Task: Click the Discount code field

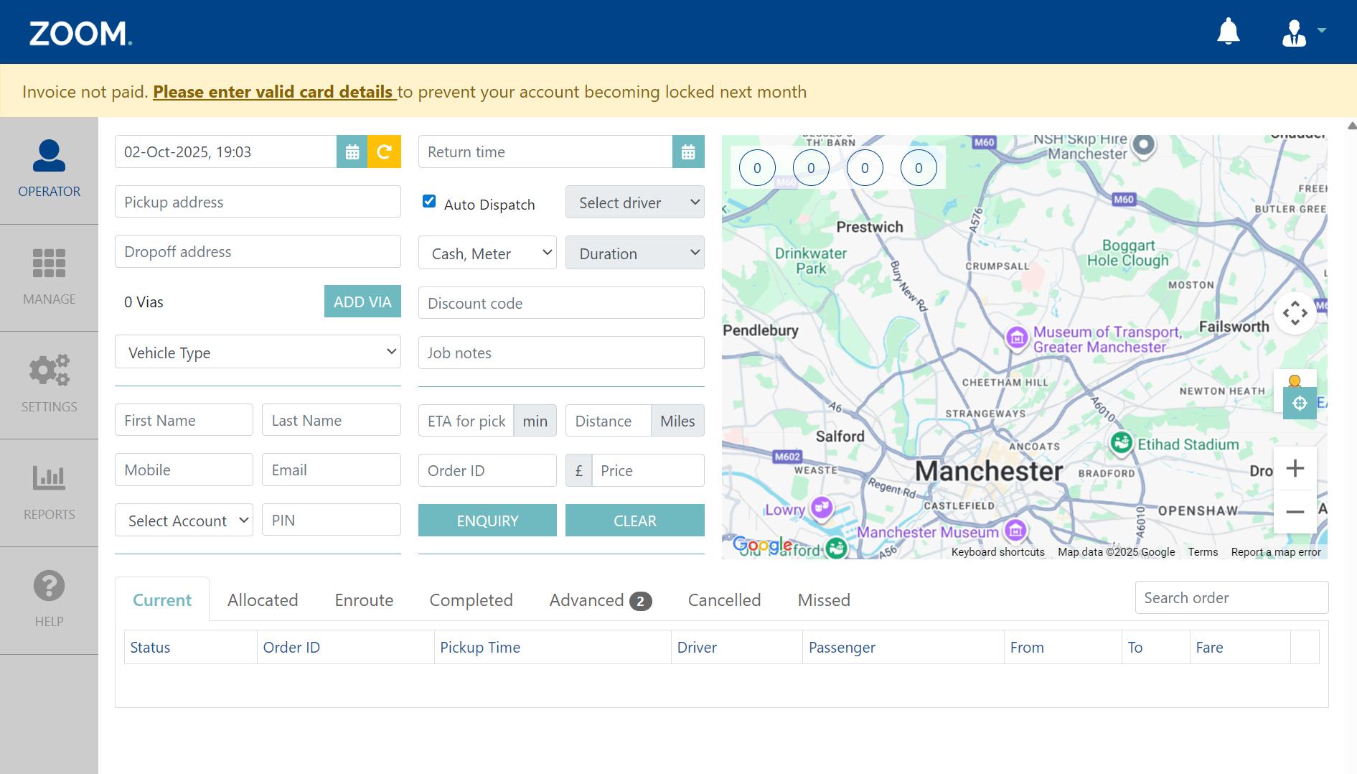Action: tap(561, 303)
